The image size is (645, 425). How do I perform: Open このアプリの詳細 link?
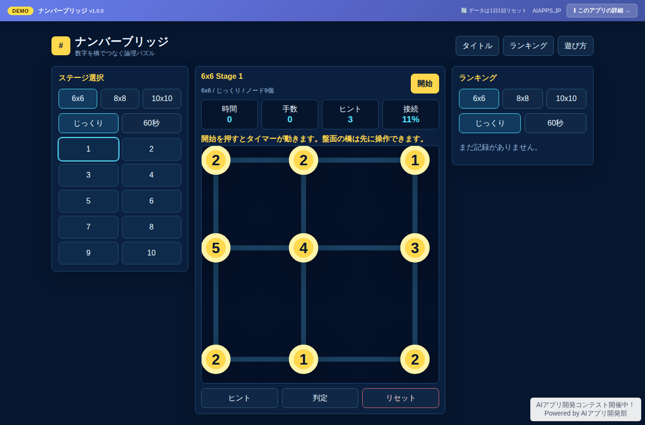tap(602, 10)
